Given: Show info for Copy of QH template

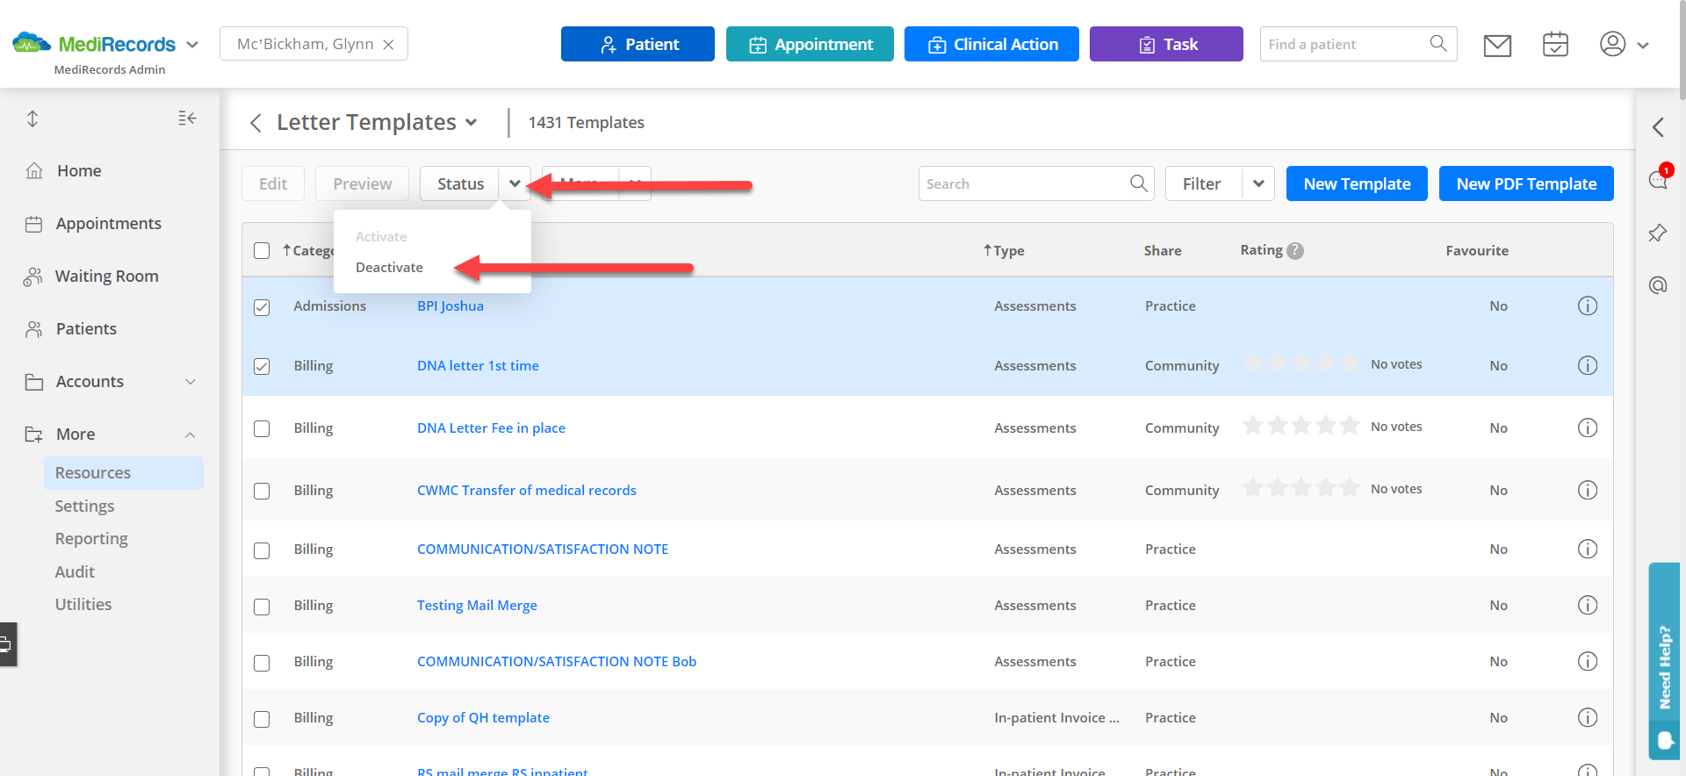Looking at the screenshot, I should pos(1588,717).
